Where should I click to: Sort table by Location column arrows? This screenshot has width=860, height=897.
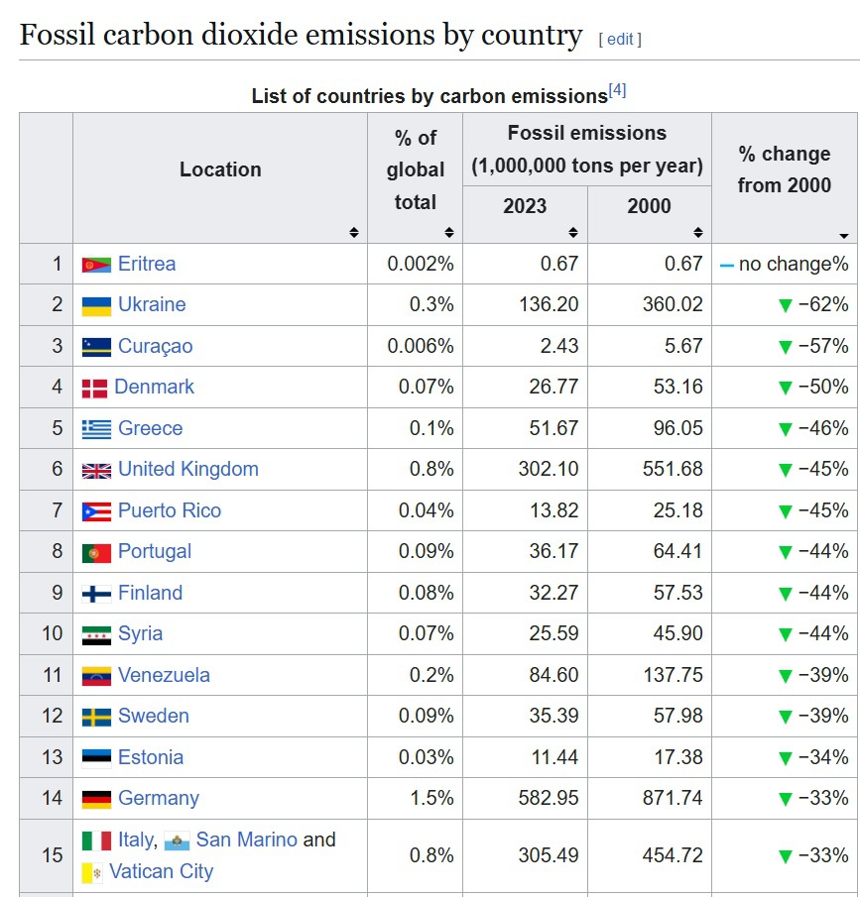coord(354,233)
